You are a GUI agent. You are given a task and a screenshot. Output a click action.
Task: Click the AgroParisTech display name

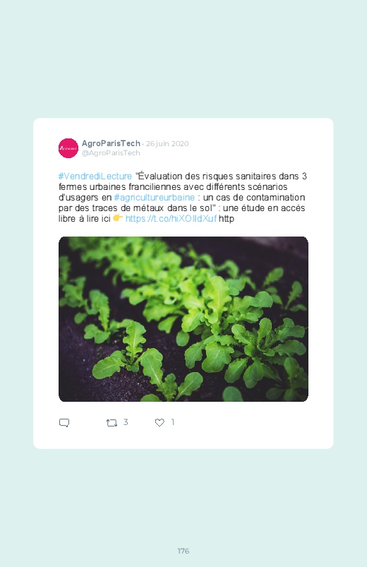coord(111,143)
